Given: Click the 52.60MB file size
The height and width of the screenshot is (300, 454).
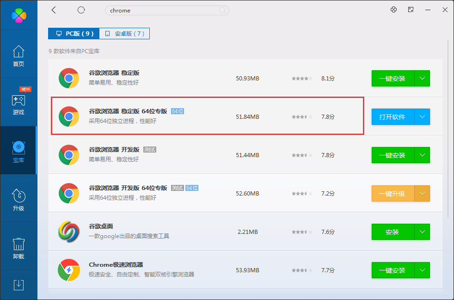Looking at the screenshot, I should coord(247,193).
